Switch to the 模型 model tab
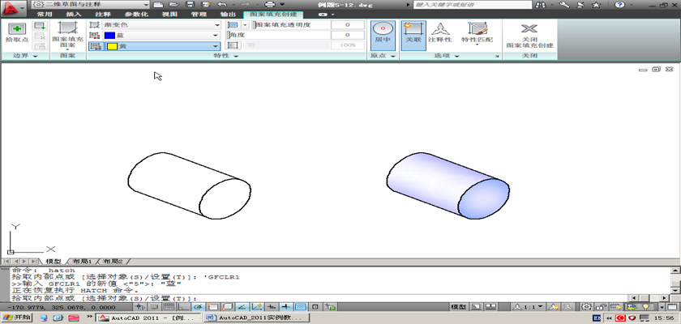681x324 pixels. [54, 262]
